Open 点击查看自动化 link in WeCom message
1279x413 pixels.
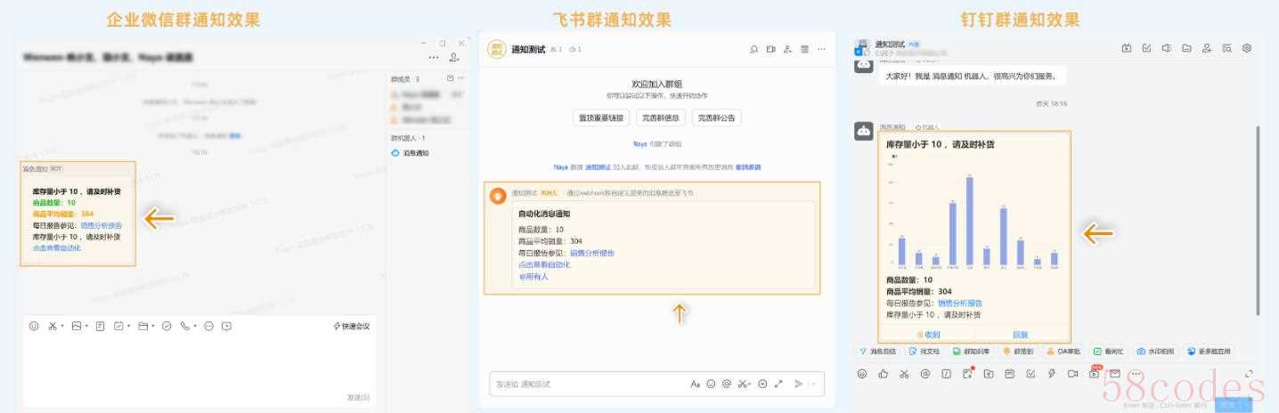pos(57,248)
